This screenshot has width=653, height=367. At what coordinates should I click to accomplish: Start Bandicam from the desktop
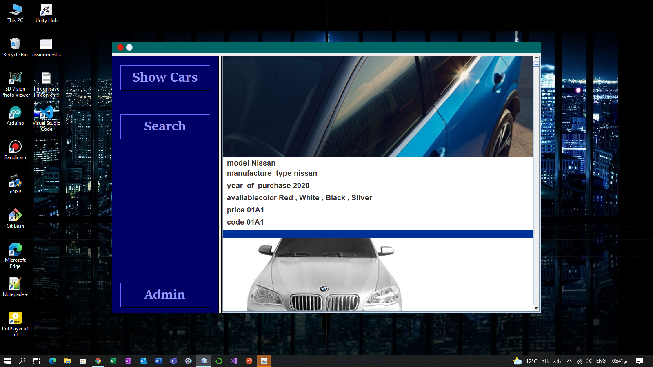15,147
